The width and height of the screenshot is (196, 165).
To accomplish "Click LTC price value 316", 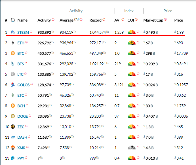I will coord(179,74).
